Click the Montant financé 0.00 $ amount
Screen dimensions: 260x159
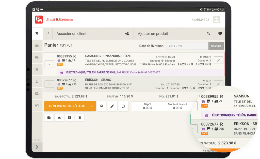tap(177, 108)
